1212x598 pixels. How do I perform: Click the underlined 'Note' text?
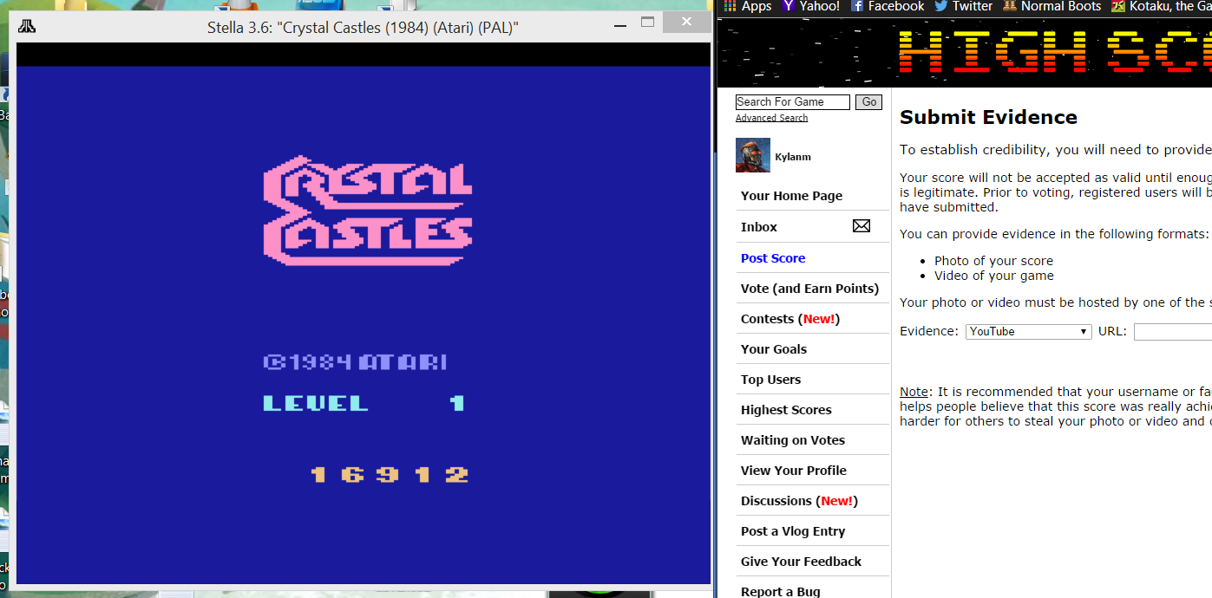point(914,392)
